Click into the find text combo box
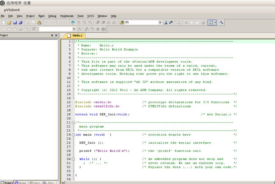This screenshot has width=275, height=184. click(141, 22)
